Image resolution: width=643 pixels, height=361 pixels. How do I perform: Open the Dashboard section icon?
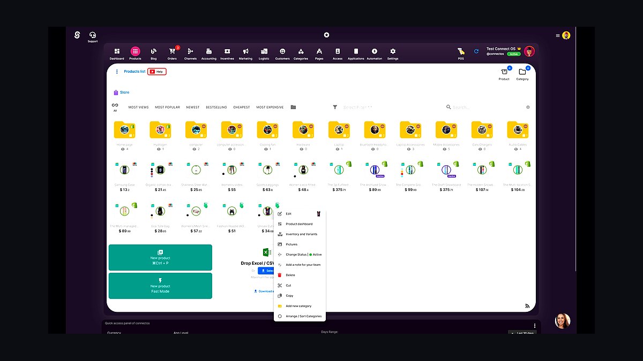point(117,51)
